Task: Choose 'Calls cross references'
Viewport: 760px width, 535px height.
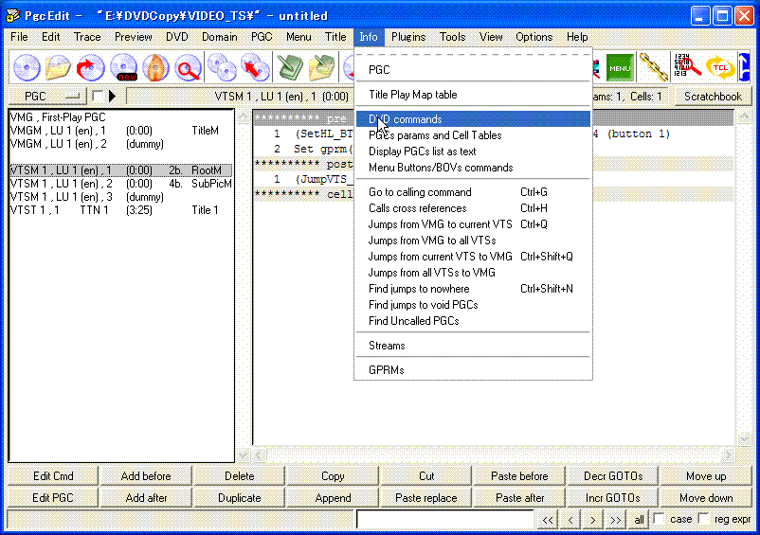Action: click(473, 208)
